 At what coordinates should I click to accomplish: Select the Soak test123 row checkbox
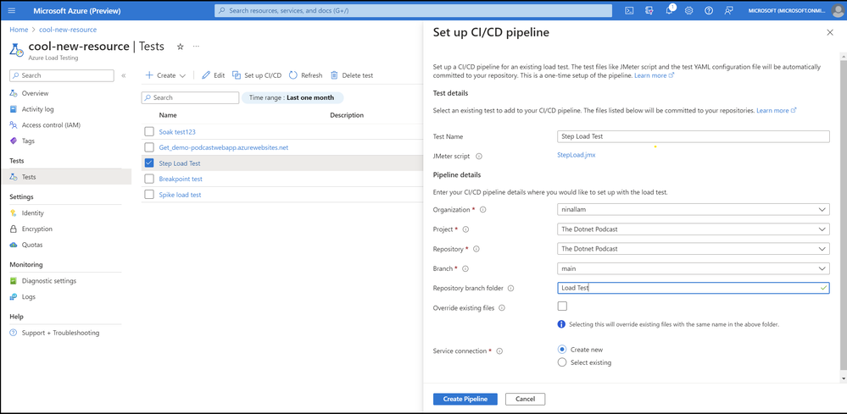click(149, 132)
